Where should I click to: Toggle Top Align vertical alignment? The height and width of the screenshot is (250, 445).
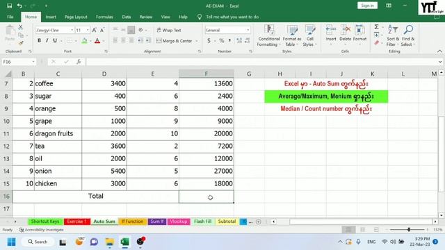point(115,30)
